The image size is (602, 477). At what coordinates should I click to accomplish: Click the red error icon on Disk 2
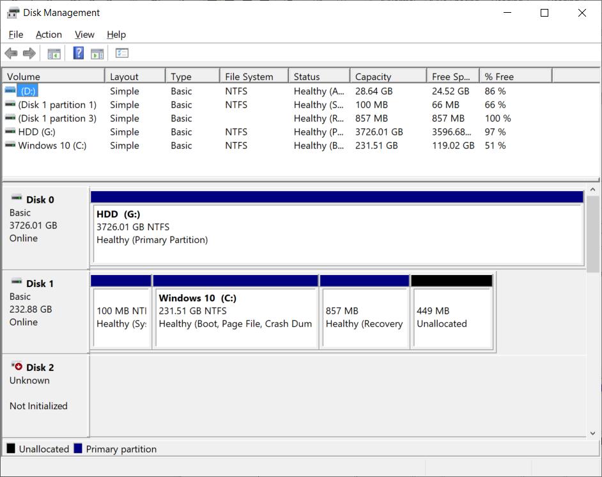coord(17,366)
